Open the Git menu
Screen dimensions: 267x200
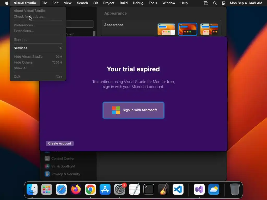pyautogui.click(x=95, y=3)
